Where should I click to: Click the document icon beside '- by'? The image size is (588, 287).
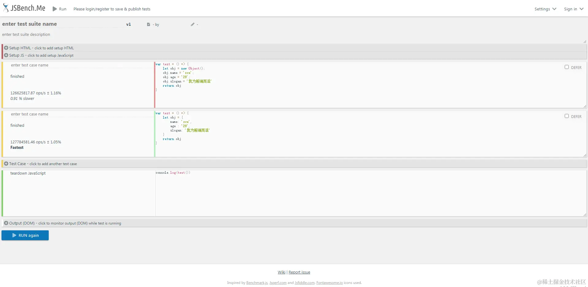point(149,25)
